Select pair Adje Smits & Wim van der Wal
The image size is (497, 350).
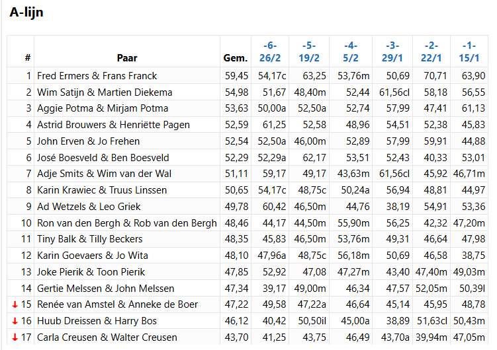[x=105, y=174]
